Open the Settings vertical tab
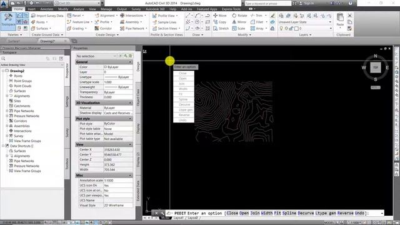This screenshot has width=400, height=225. [x=67, y=101]
